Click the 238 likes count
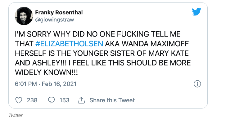Screen dimensions: 230x120 (x=32, y=100)
